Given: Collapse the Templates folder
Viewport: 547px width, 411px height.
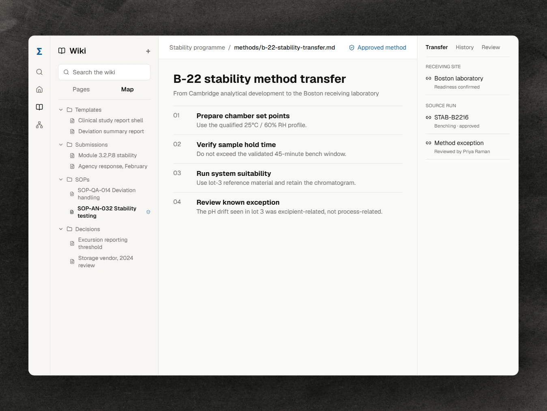Looking at the screenshot, I should (61, 110).
